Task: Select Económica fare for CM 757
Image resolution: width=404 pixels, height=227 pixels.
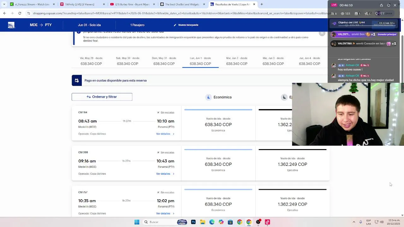Action: (218, 202)
